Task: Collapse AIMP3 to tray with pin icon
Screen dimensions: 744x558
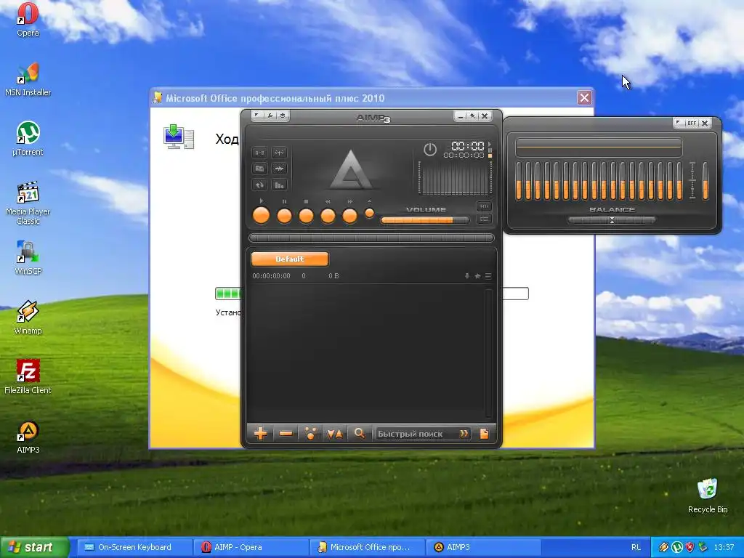Action: tap(472, 116)
